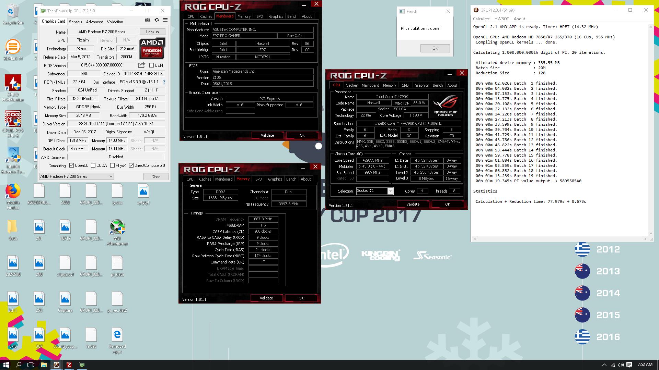The image size is (659, 370).
Task: Click the GPU-Z Name field
Action: coord(102,32)
